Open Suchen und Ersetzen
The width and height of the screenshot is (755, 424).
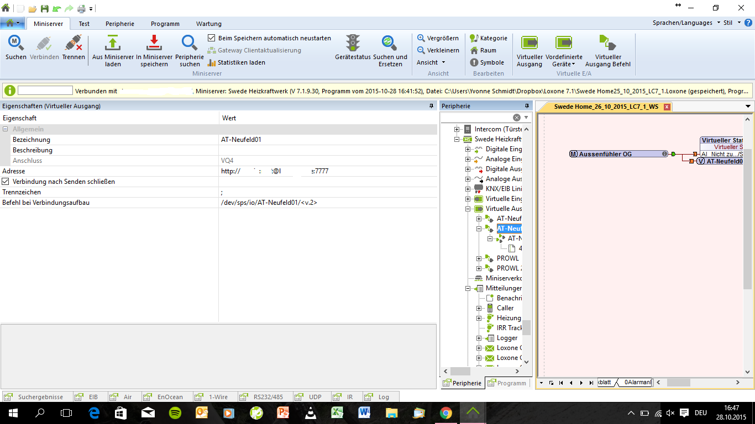point(390,44)
